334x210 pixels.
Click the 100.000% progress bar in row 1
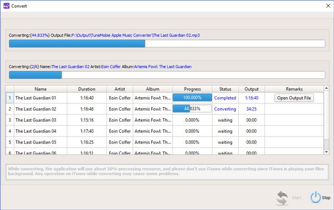pyautogui.click(x=192, y=98)
